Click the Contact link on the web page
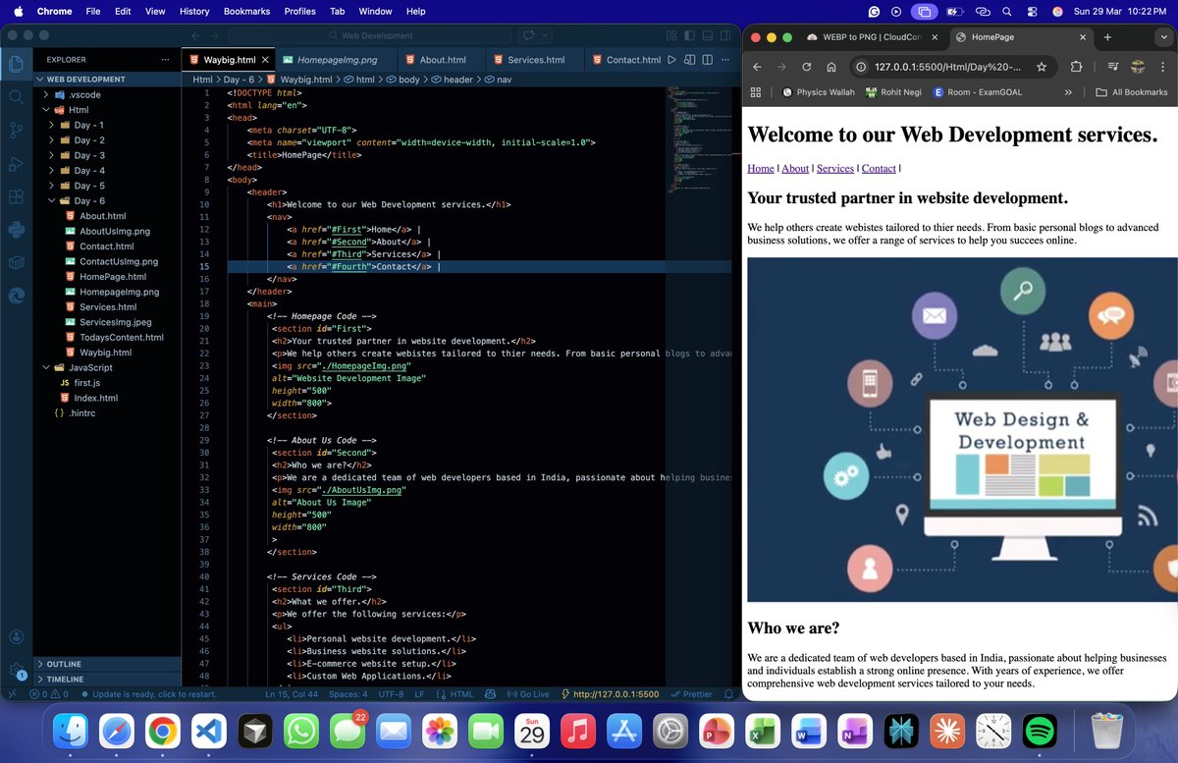This screenshot has width=1178, height=763. 879,168
